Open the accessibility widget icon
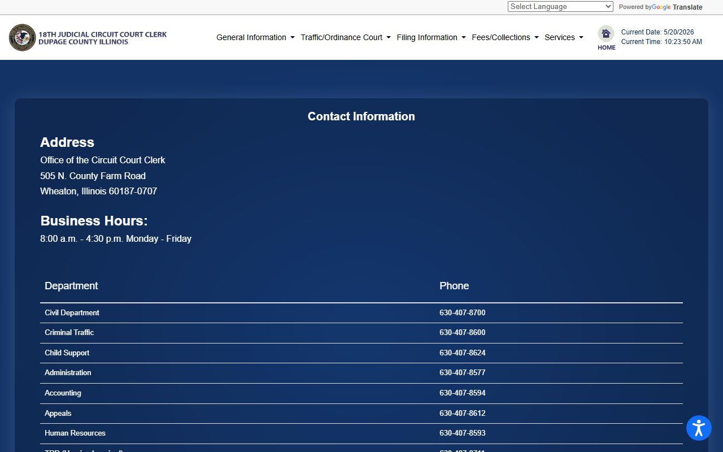The width and height of the screenshot is (723, 452). point(699,428)
